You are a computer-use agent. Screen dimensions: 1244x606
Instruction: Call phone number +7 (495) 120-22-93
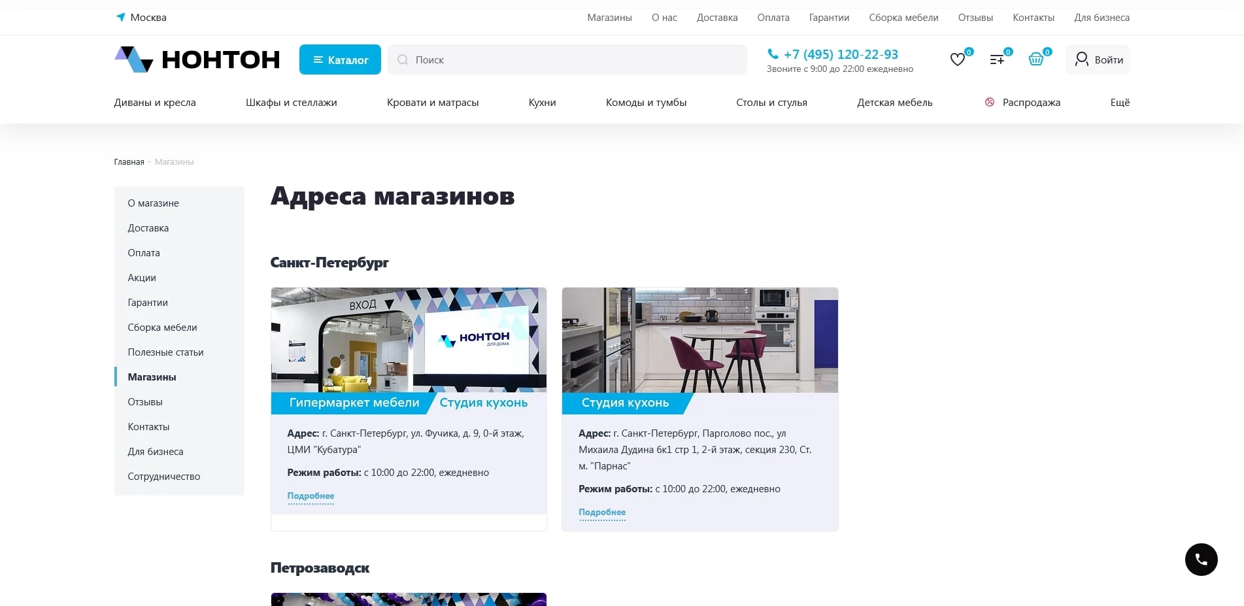pos(840,54)
